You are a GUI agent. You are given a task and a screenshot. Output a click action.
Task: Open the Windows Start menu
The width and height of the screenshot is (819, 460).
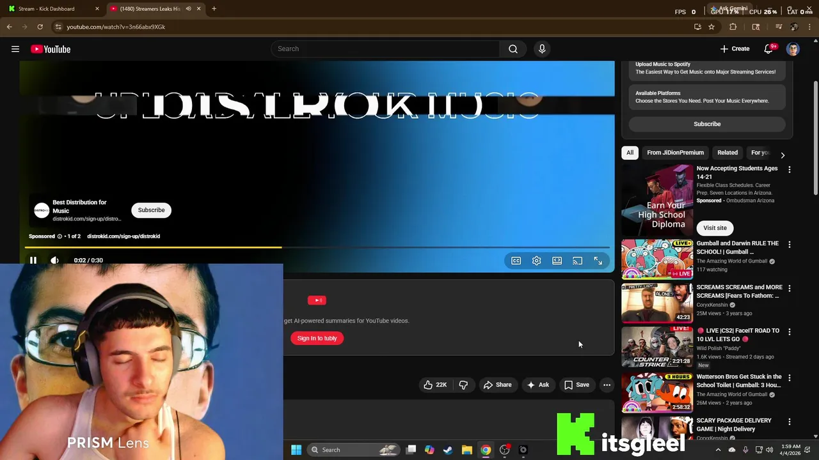296,450
